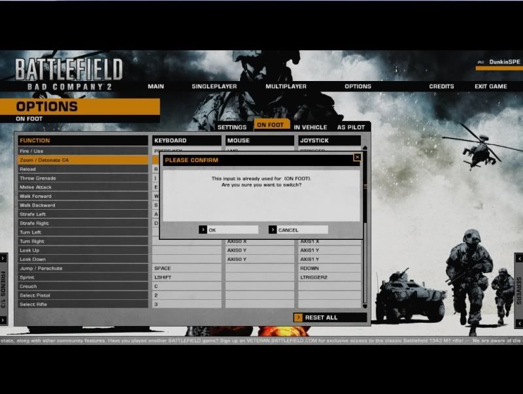This screenshot has width=523, height=394.
Task: Click the arrow below the Friends label
Action: [x=3, y=320]
